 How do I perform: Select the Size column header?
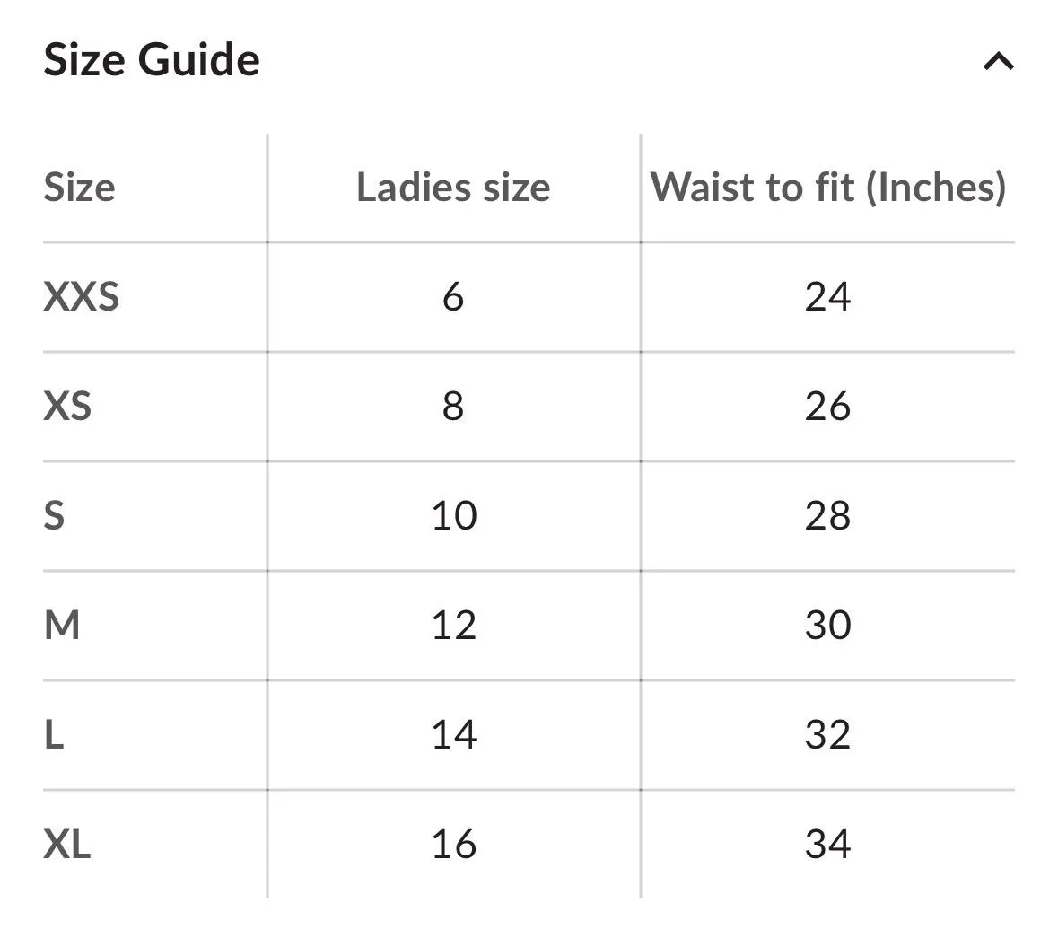[x=79, y=188]
